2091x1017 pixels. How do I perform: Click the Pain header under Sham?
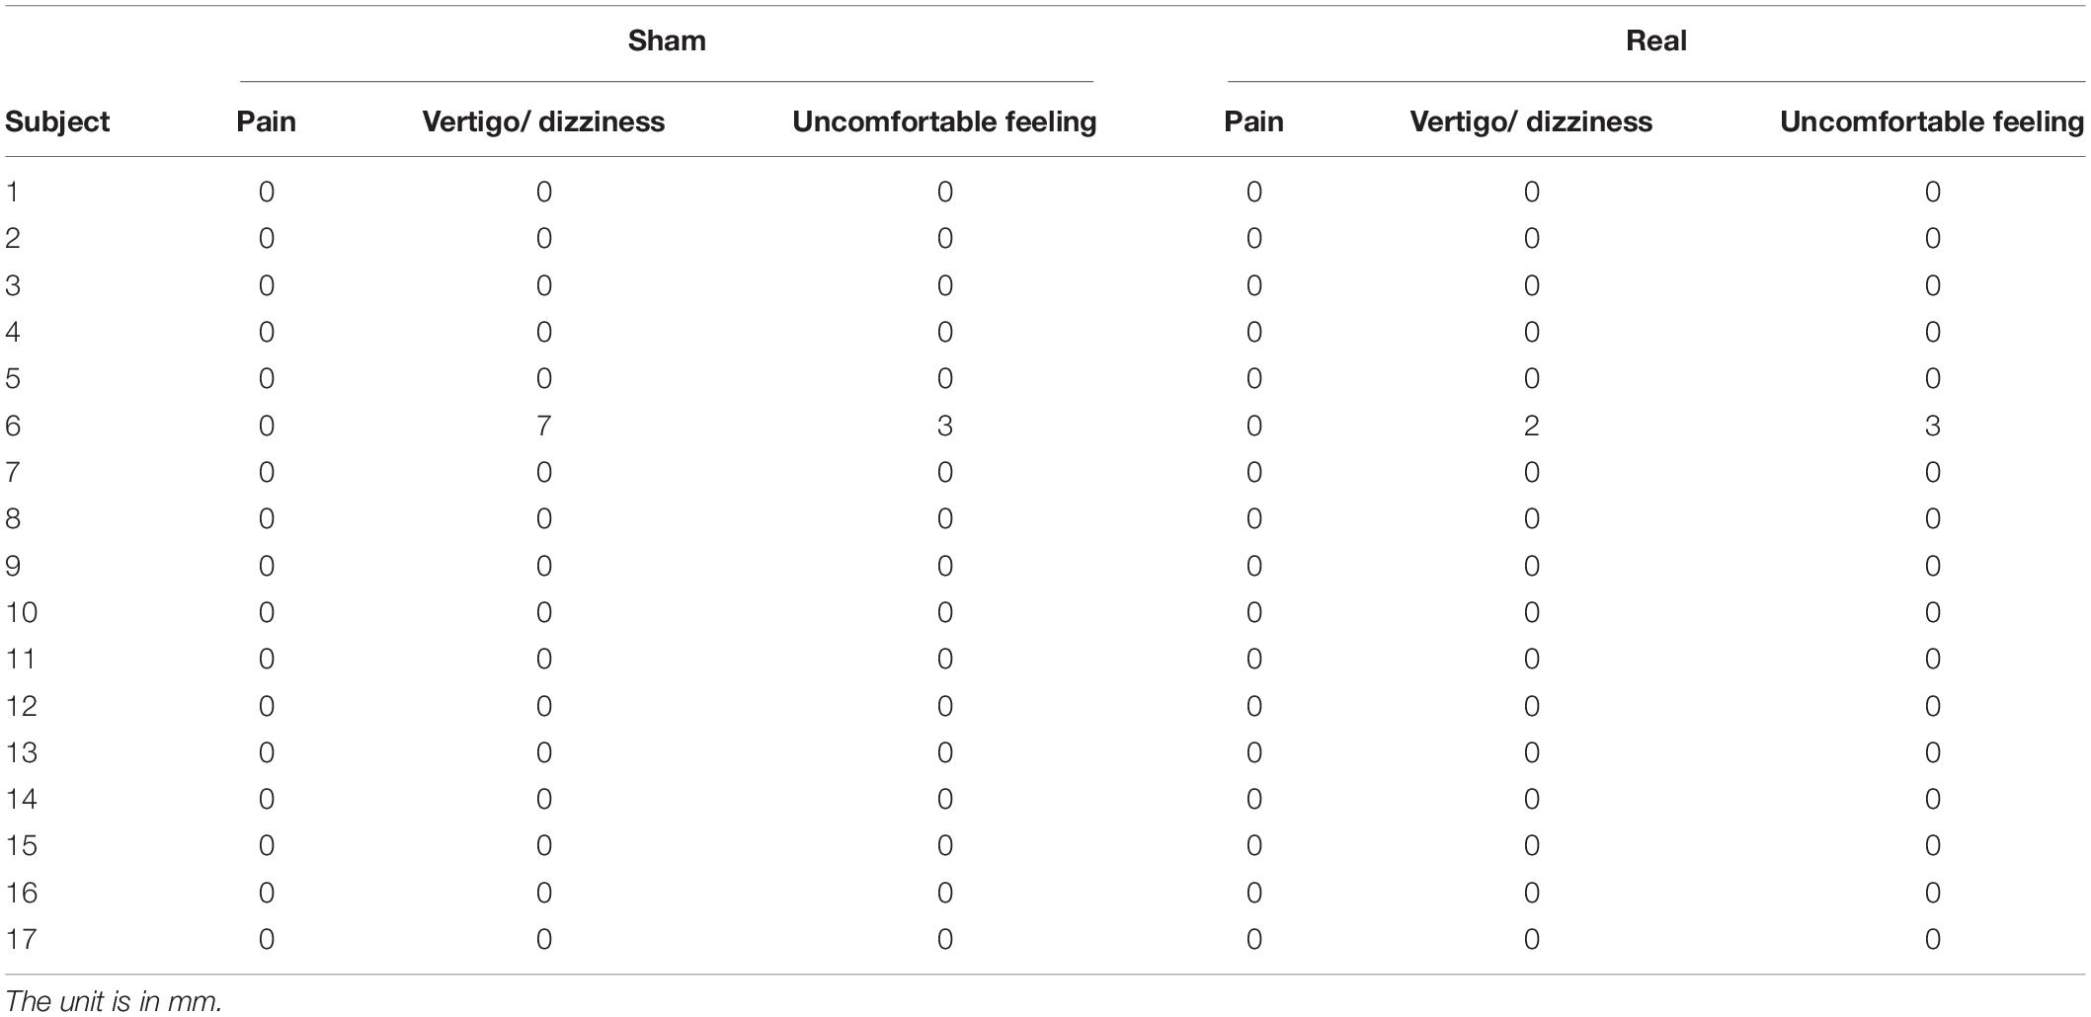pyautogui.click(x=267, y=121)
